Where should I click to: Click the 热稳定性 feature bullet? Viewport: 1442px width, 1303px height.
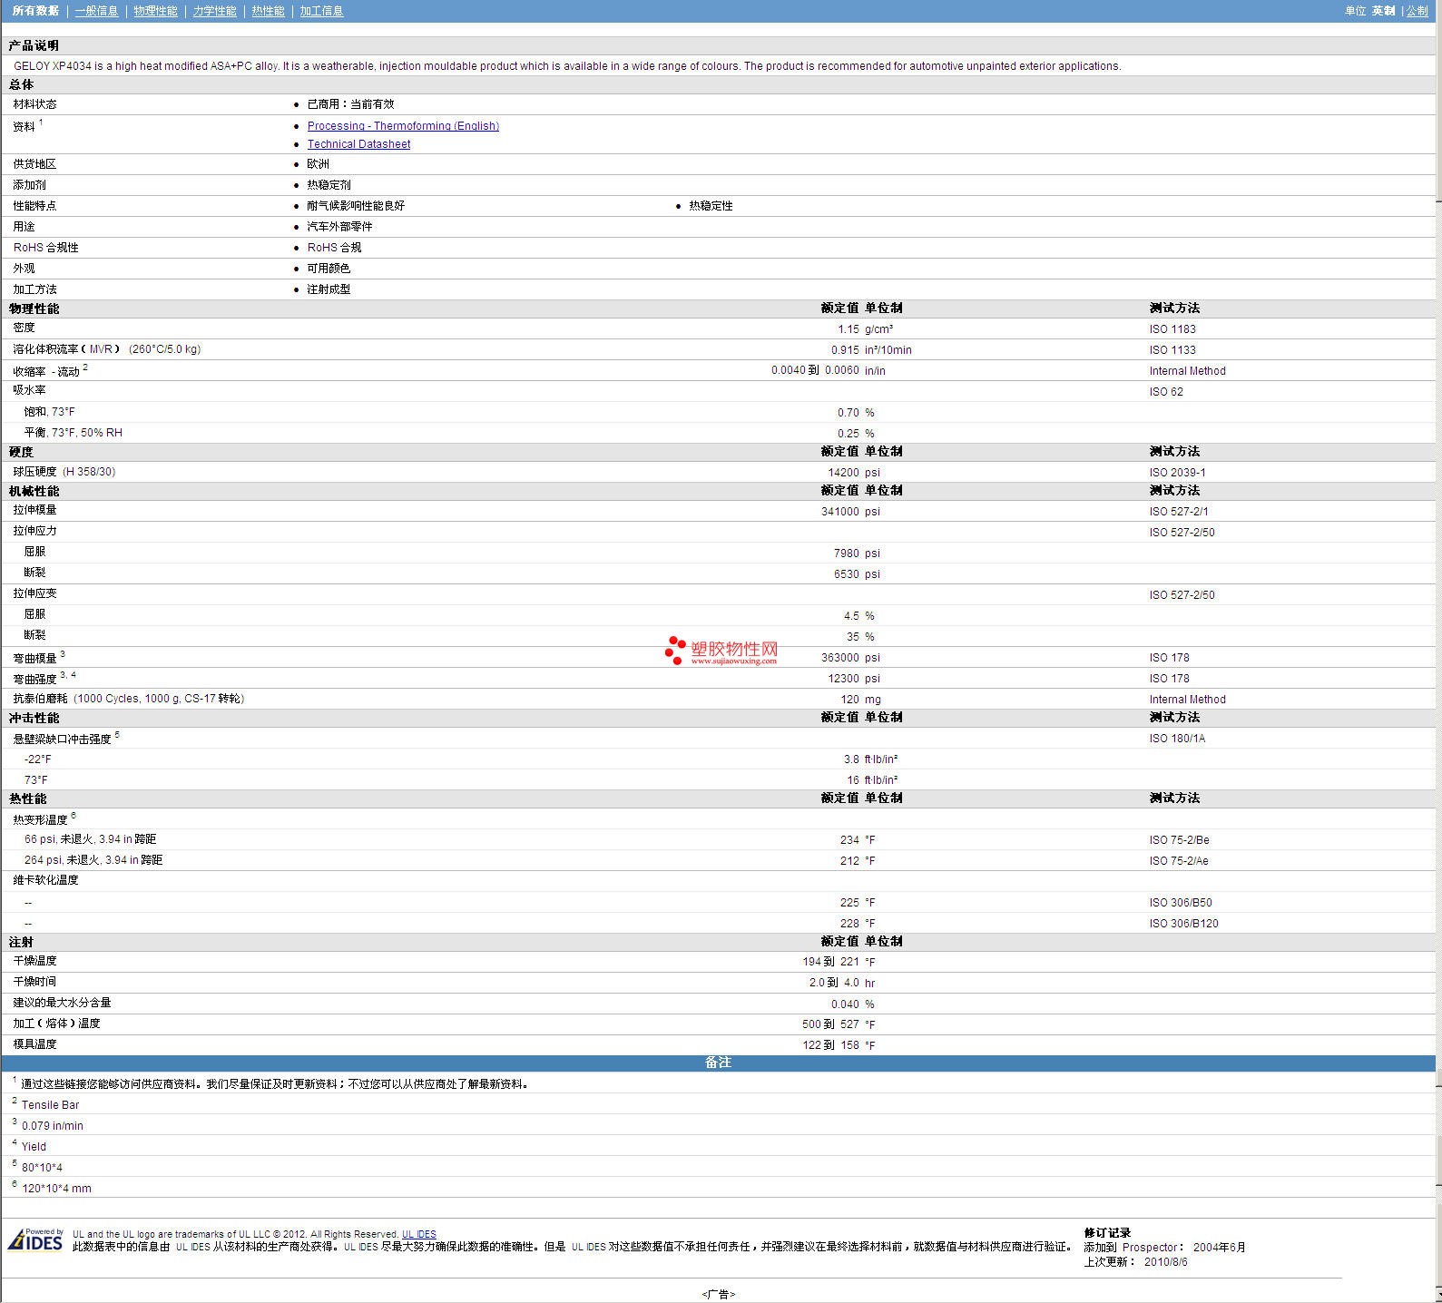click(x=711, y=206)
